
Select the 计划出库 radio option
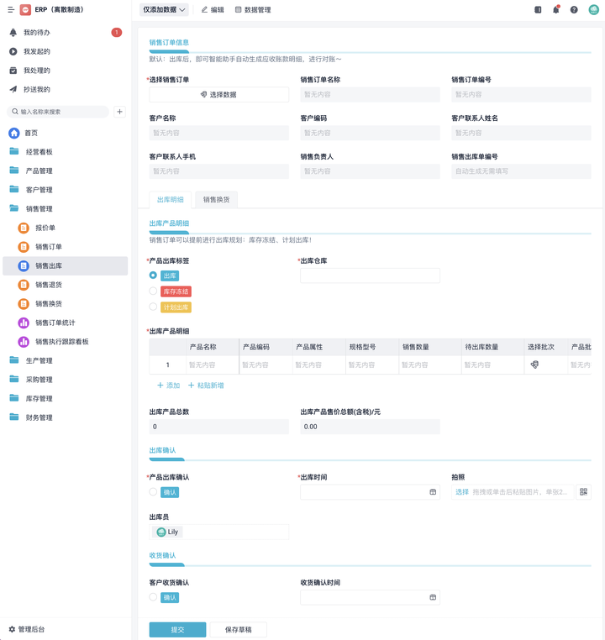[153, 307]
